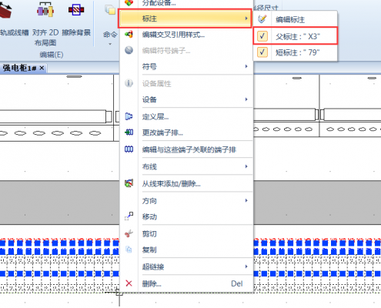
Task: Select the 编辑交叉引用样式 icon entry
Action: (x=129, y=34)
